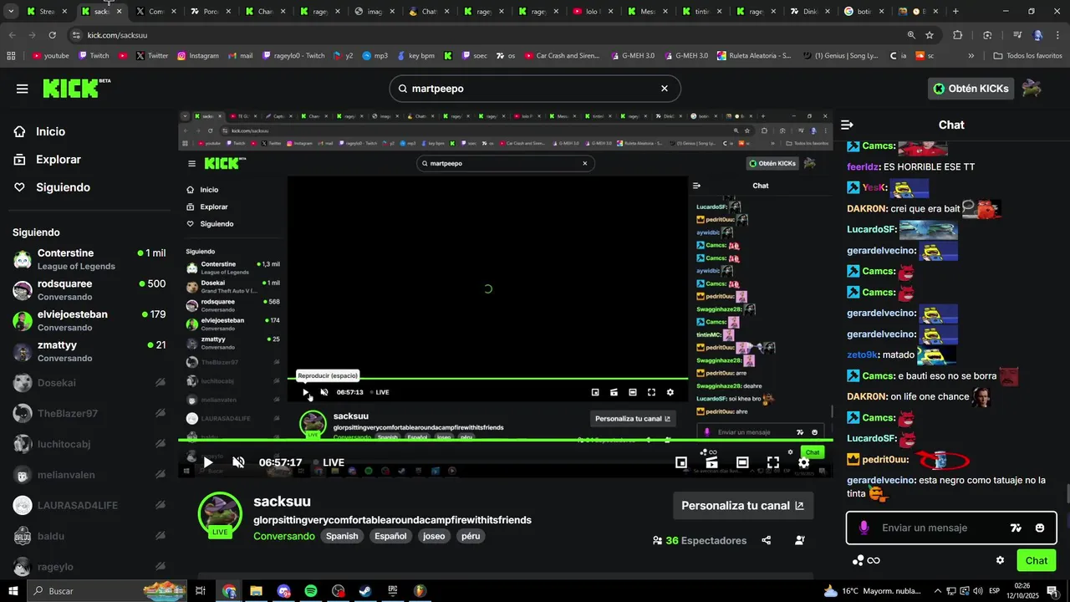The width and height of the screenshot is (1070, 602).
Task: Select offline channel luchitocabj
Action: click(x=89, y=444)
